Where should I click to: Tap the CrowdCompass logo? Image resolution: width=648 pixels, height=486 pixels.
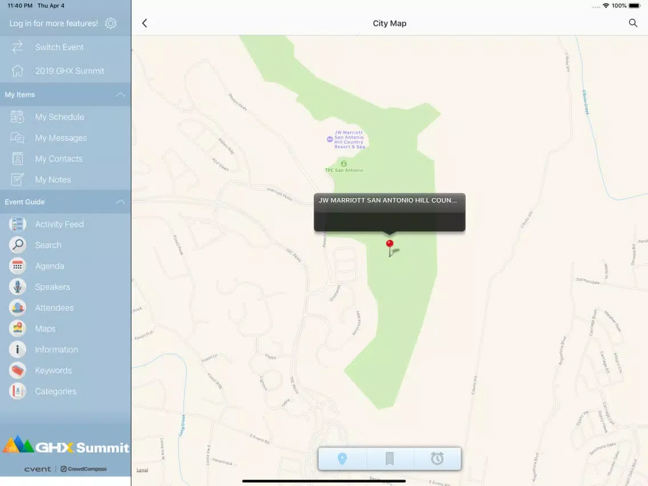tap(83, 469)
